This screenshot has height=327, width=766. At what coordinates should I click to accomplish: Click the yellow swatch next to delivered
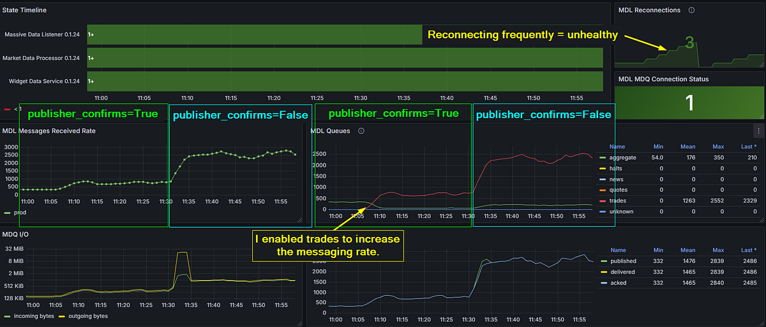pos(603,272)
